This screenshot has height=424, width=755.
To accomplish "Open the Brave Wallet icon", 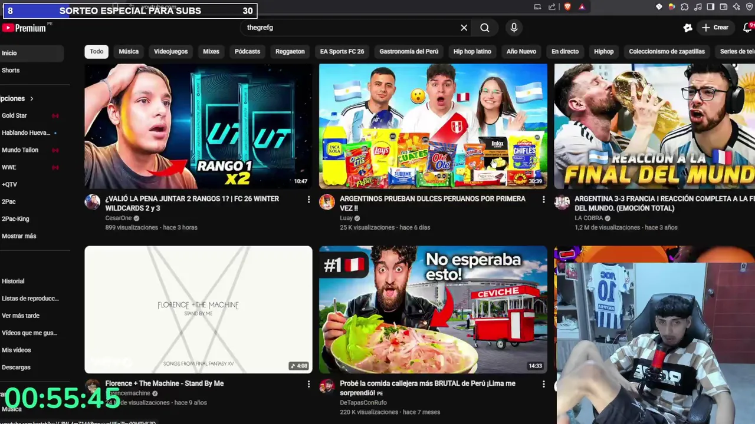I will click(724, 6).
